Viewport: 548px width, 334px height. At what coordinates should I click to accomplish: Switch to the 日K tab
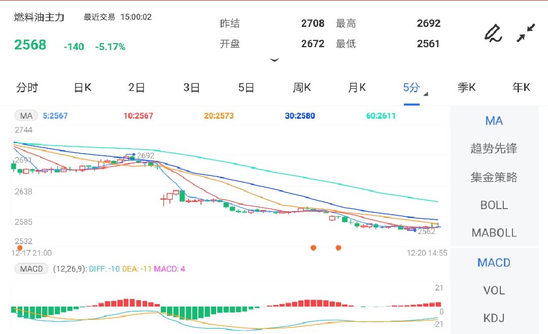[83, 87]
